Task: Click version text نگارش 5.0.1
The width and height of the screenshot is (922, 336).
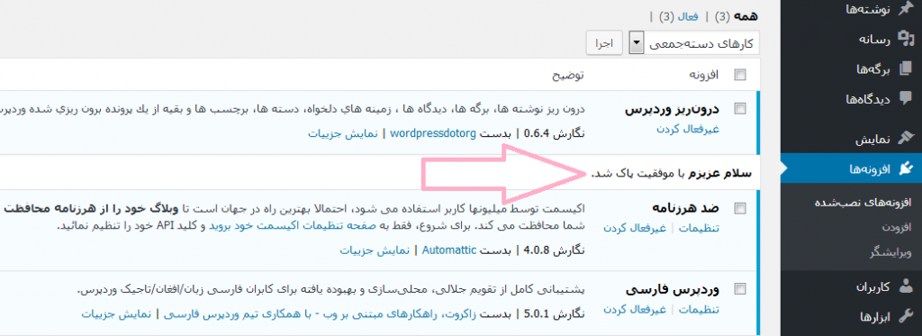Action: point(556,314)
